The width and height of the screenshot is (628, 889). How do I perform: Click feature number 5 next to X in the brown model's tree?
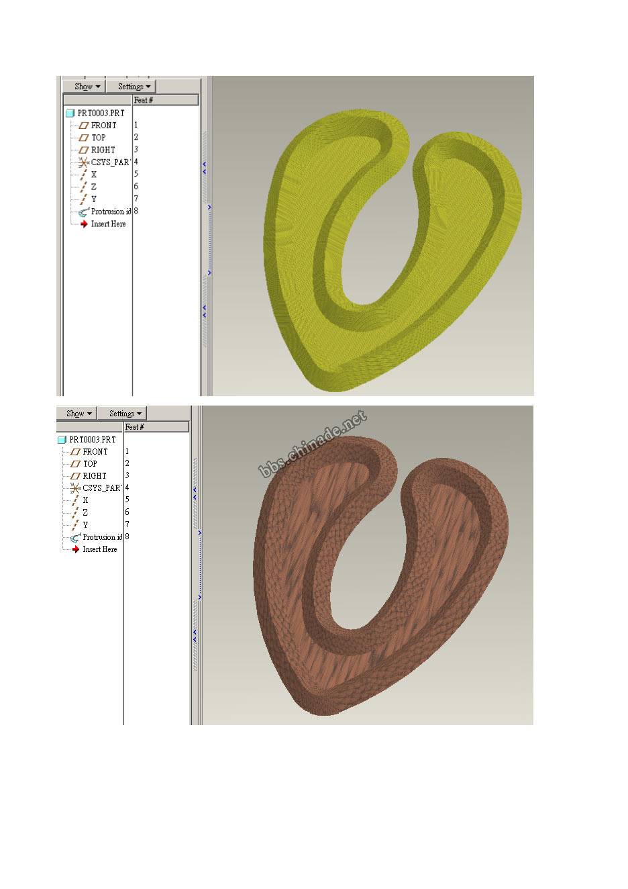pyautogui.click(x=127, y=500)
